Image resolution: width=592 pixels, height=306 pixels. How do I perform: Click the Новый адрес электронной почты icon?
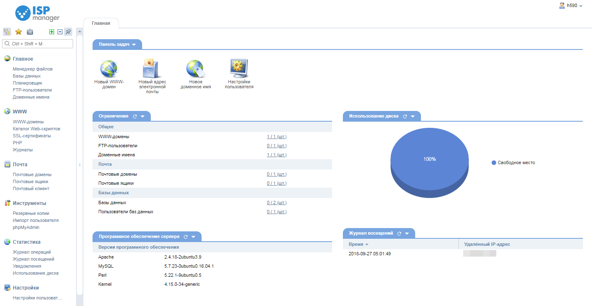click(152, 68)
